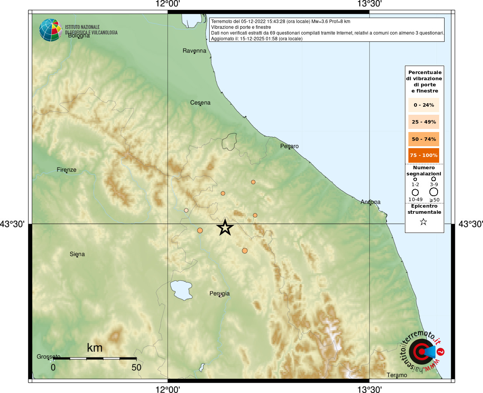Select the report circle nearest Pesaro
The image size is (483, 393).
point(253,182)
